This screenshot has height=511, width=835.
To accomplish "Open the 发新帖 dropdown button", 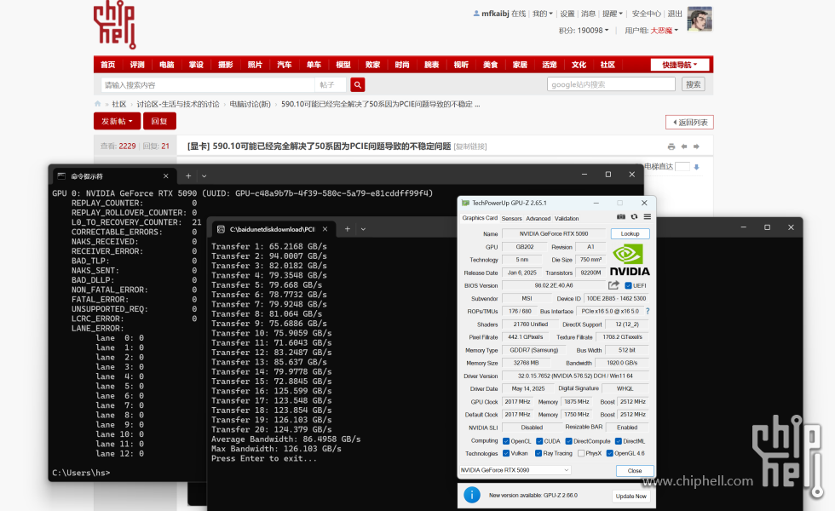I will click(118, 121).
